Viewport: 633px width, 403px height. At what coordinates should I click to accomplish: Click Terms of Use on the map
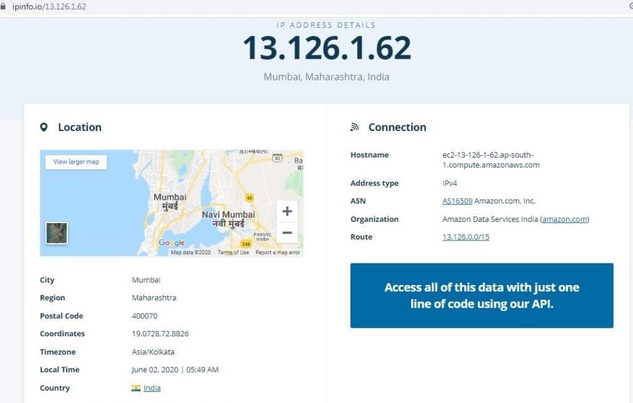click(x=233, y=253)
